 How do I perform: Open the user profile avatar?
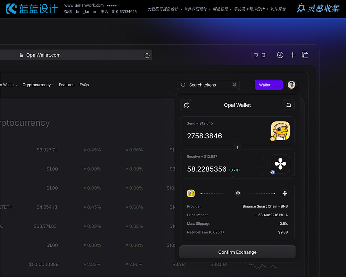291,85
